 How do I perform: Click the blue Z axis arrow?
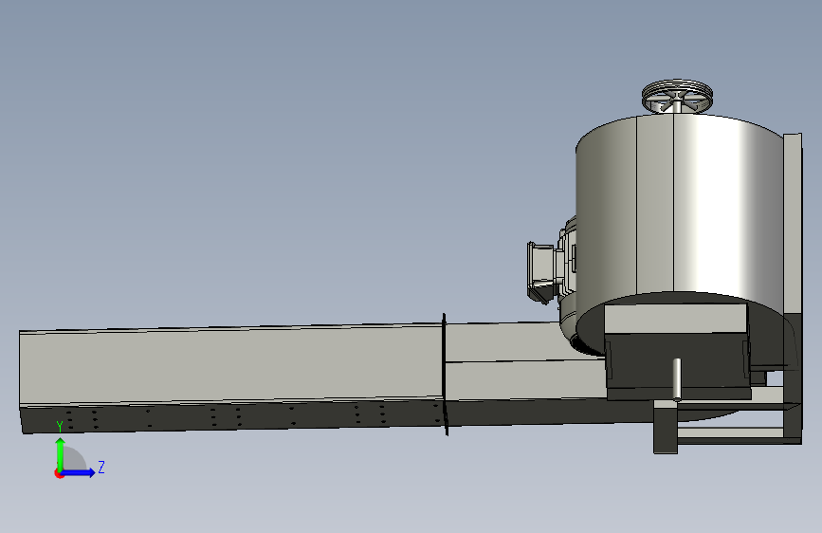tap(78, 472)
